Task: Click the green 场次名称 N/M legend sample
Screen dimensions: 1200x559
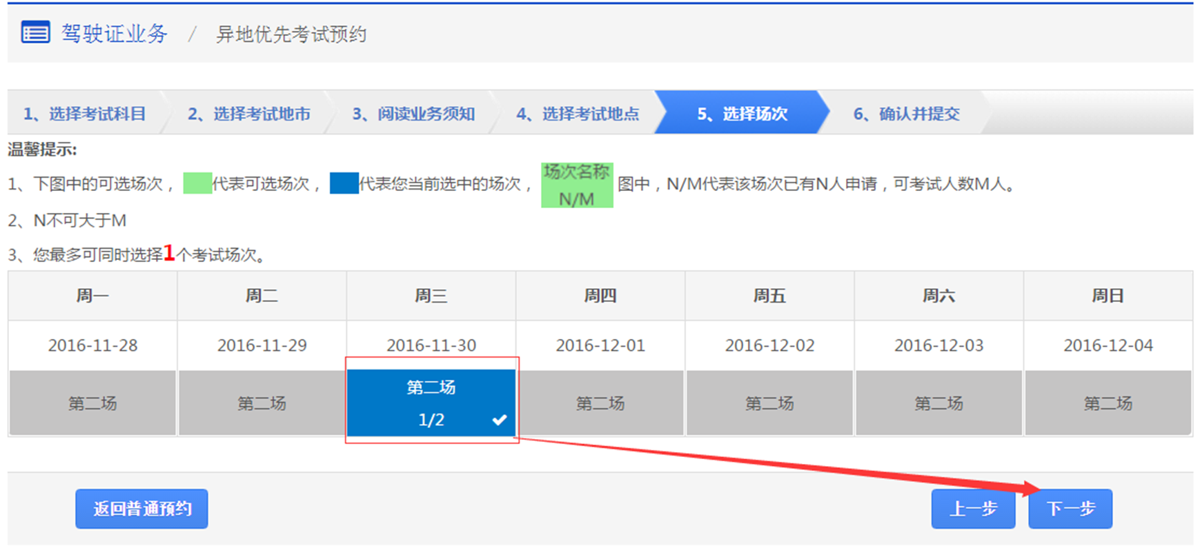Action: coord(577,185)
